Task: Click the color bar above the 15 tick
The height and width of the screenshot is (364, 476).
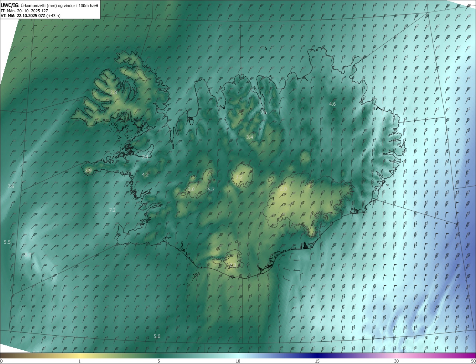Action: click(317, 356)
